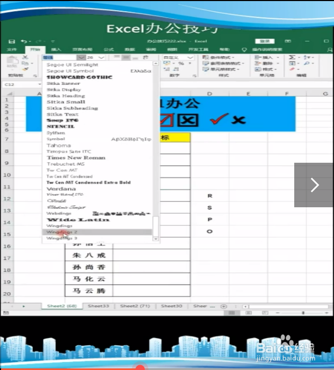The image size is (334, 370).
Task: Click the Format Painter brush icon
Action: tap(25, 69)
